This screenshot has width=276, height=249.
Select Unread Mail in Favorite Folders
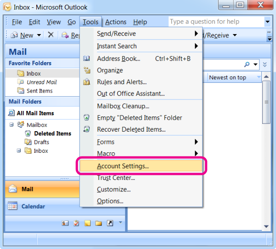click(42, 82)
